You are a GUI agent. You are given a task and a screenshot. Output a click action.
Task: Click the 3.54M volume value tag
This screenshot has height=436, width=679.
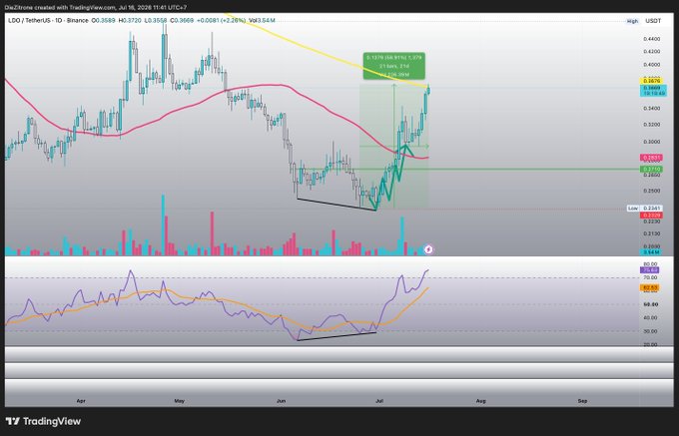tap(651, 251)
